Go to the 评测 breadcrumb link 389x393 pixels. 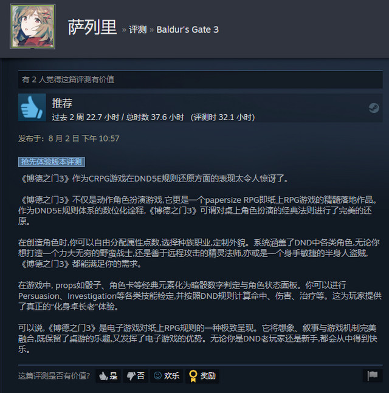[138, 30]
